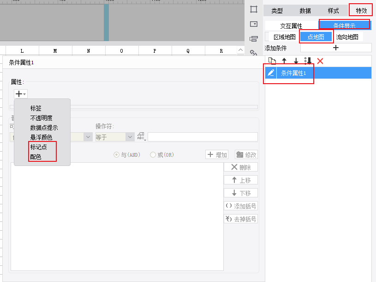Switch to the 样式 tab
The width and height of the screenshot is (376, 282).
pyautogui.click(x=333, y=11)
